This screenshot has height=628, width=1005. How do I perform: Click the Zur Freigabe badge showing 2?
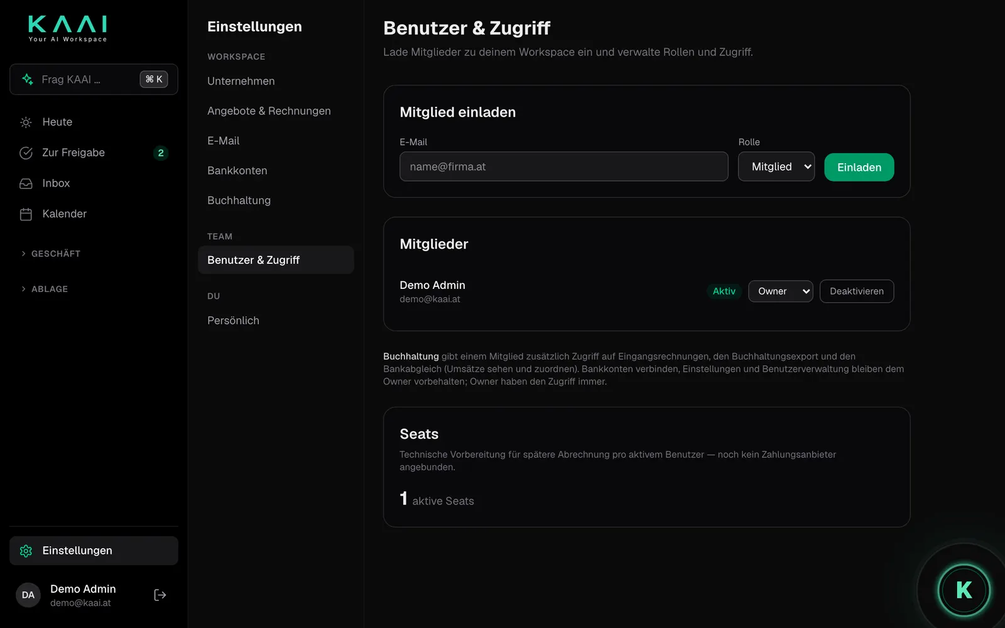click(x=161, y=153)
